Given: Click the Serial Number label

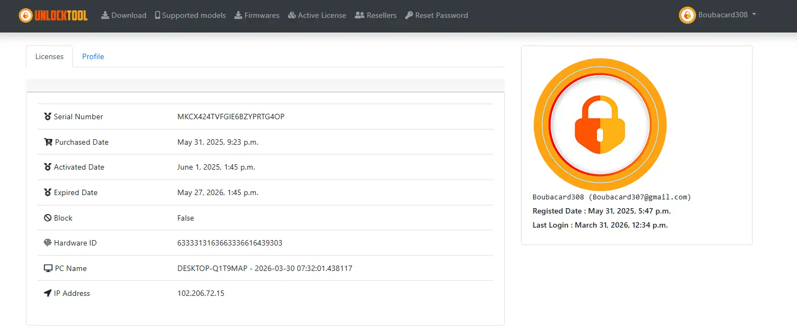Looking at the screenshot, I should click(78, 117).
